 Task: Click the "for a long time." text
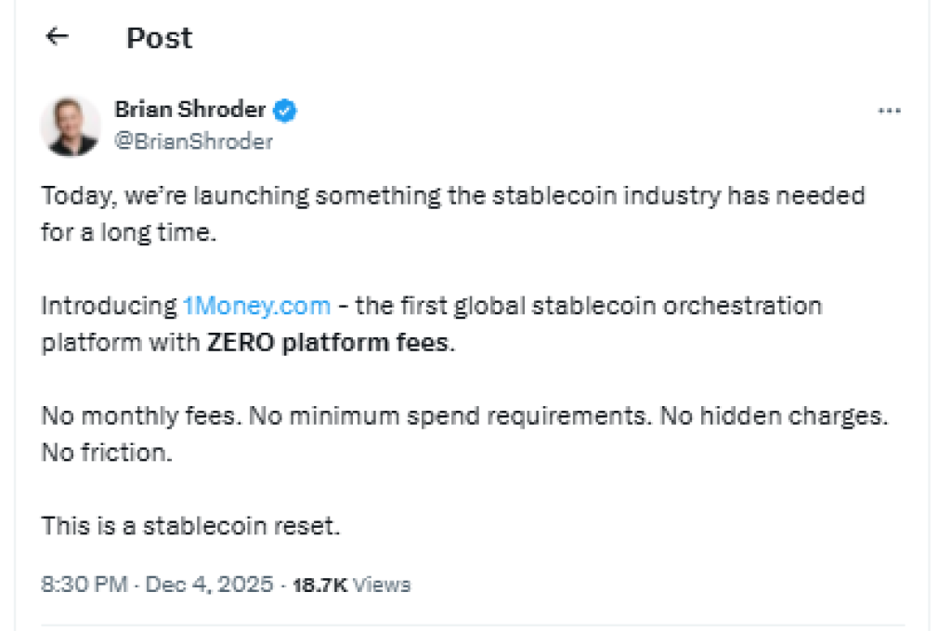128,232
